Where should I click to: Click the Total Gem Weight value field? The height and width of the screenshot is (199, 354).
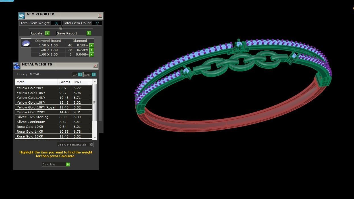56,23
